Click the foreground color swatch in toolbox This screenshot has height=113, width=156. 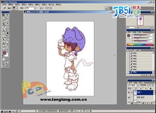click(x=4, y=53)
